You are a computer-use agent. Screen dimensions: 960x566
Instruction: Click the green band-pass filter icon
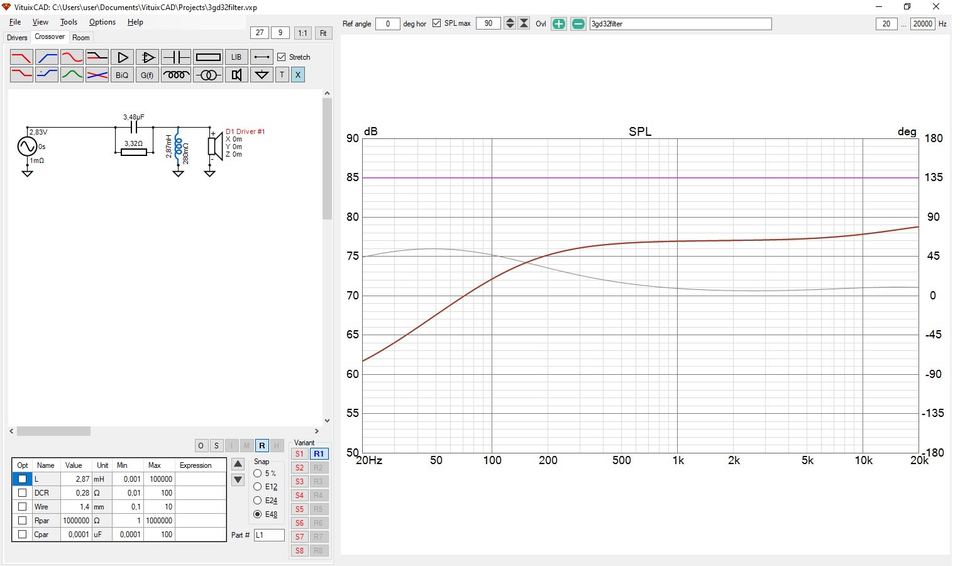[72, 75]
